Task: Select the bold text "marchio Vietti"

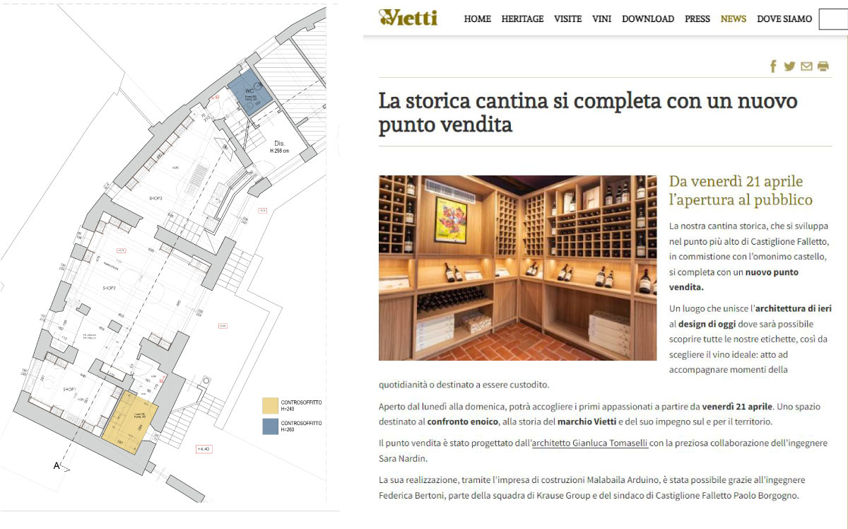Action: tap(589, 422)
